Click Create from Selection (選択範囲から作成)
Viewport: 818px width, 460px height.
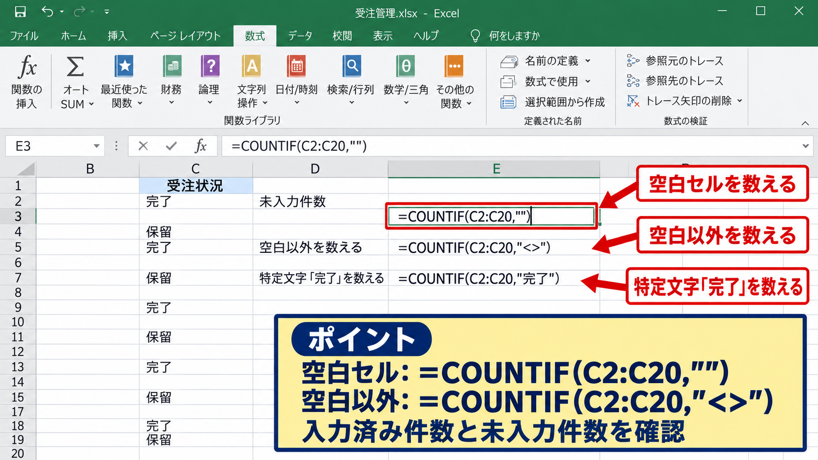(553, 102)
